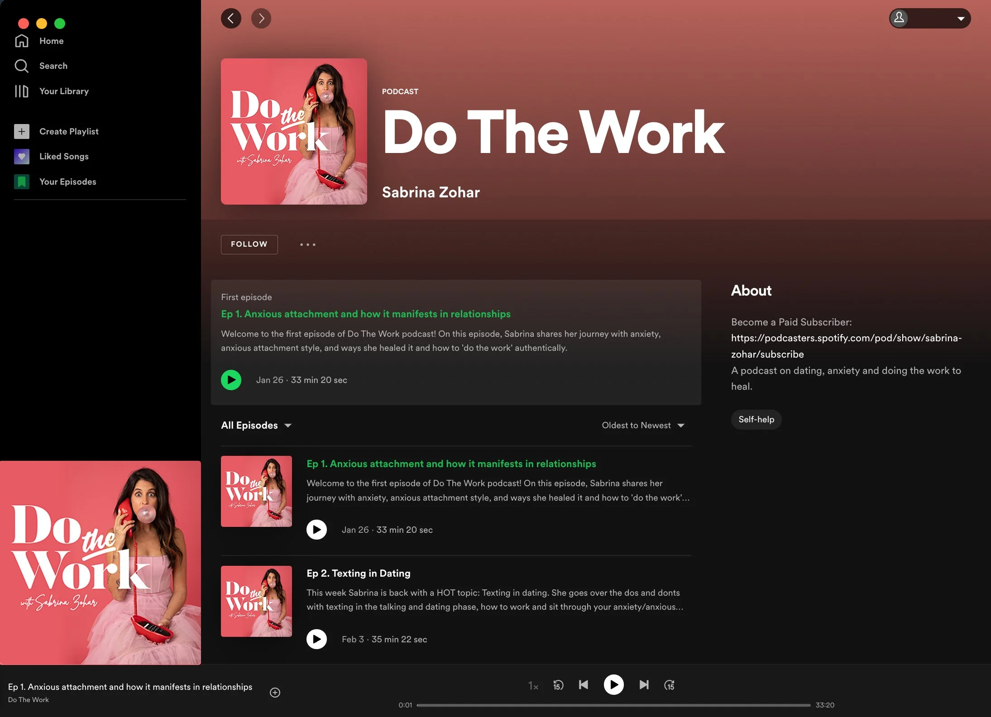Open the user account profile icon
991x717 pixels.
point(899,18)
